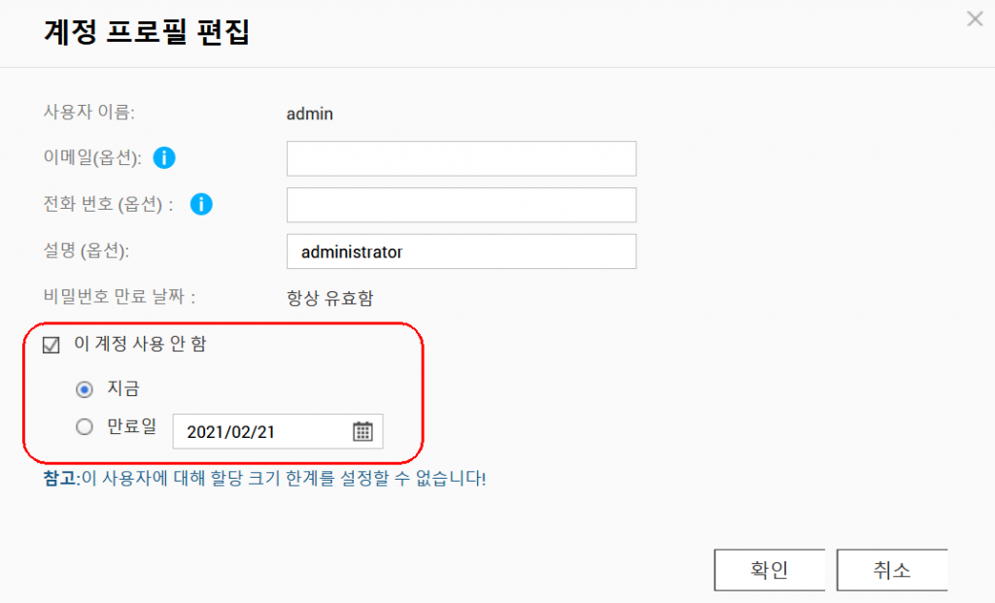Click the 설명 field containing administrator
The height and width of the screenshot is (603, 995).
(462, 251)
